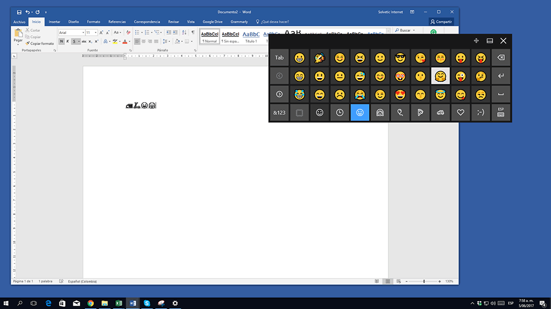Open the Fuente dialog launcher
This screenshot has height=309, width=551.
point(131,51)
